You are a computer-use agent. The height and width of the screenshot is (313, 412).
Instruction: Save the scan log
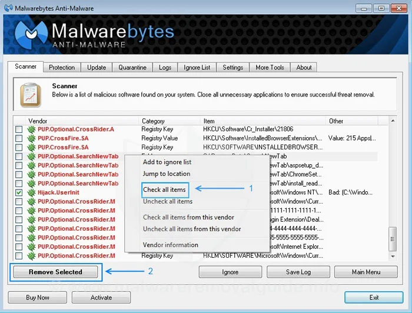pos(298,272)
